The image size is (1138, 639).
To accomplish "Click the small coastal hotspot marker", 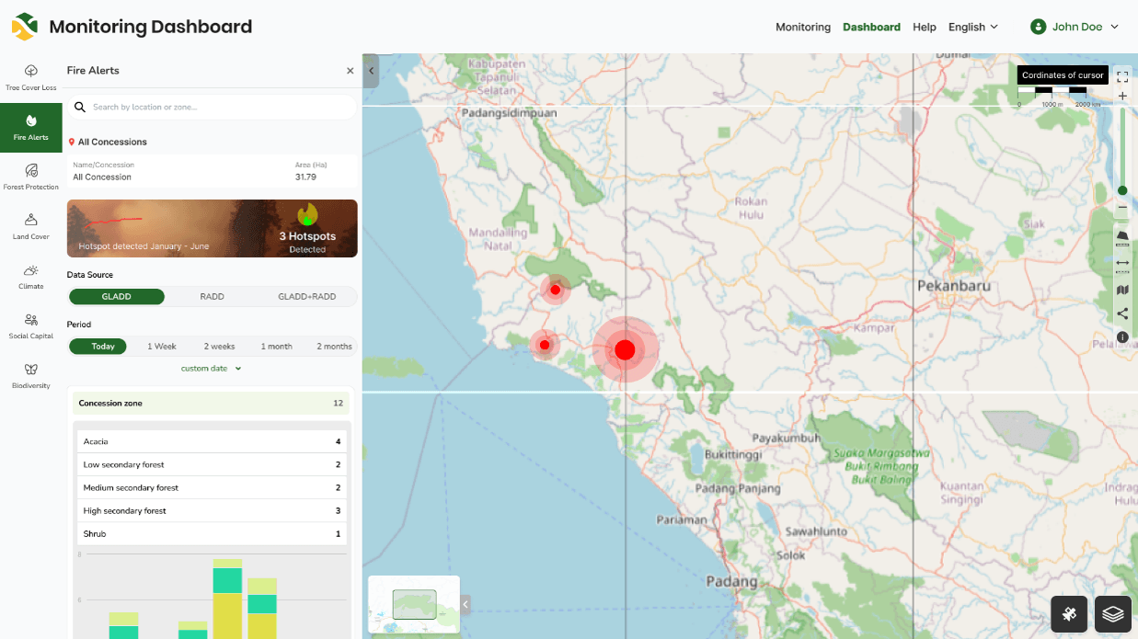I will click(545, 346).
